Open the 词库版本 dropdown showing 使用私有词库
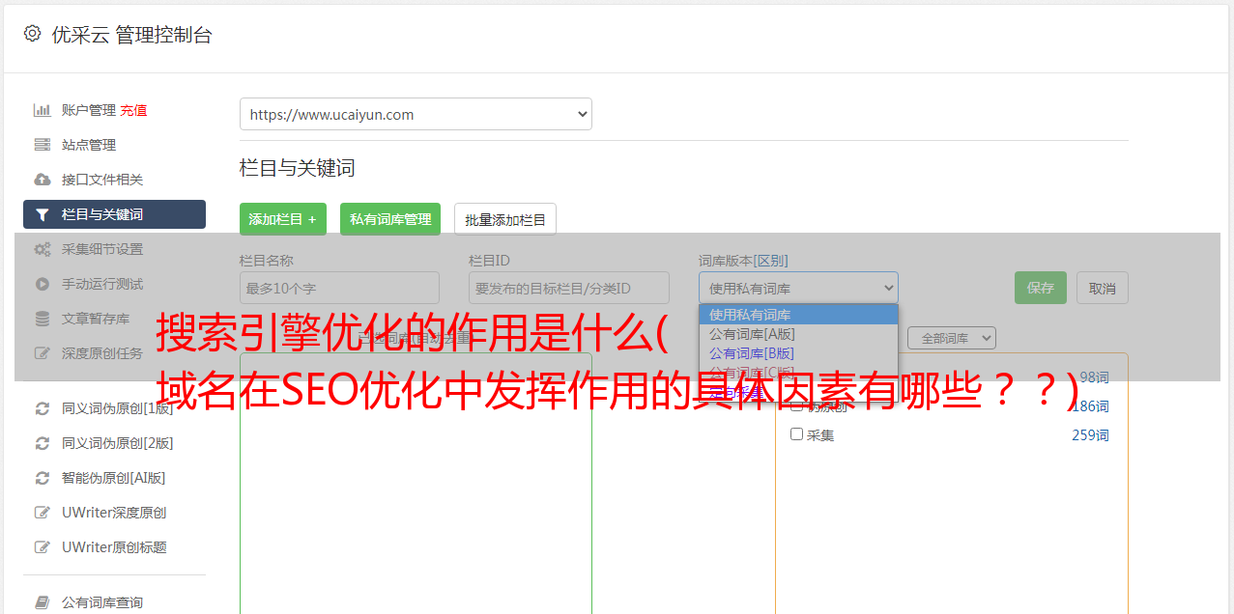Screen dimensions: 1234x614 coord(798,288)
